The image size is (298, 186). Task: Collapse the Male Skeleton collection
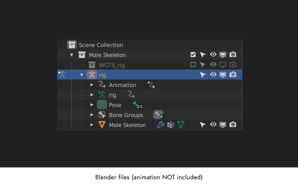point(72,55)
